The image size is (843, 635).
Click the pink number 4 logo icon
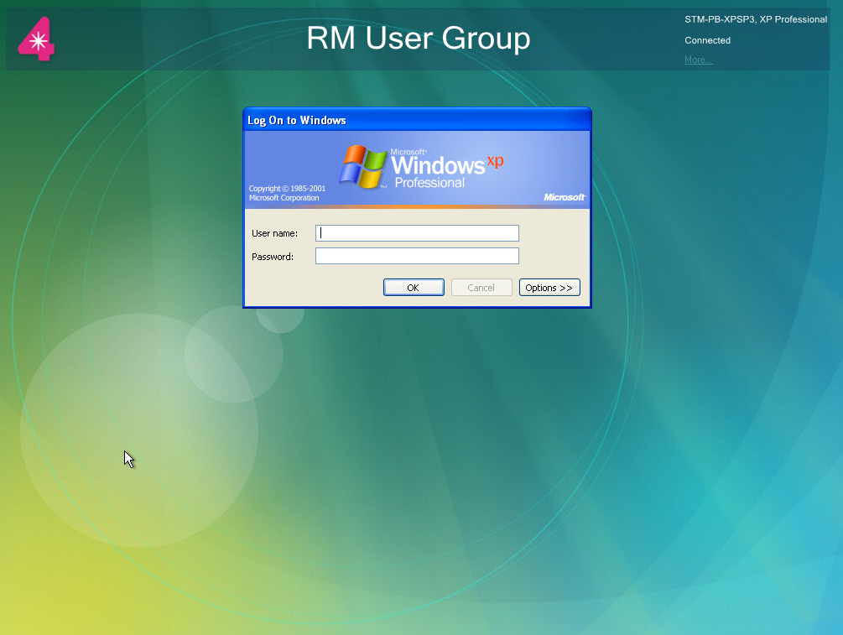36,39
